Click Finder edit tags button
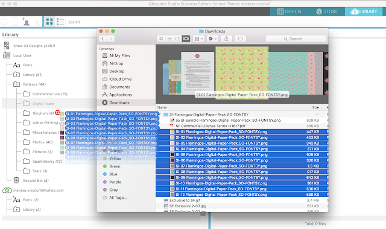386x229 pixels. 240,39
